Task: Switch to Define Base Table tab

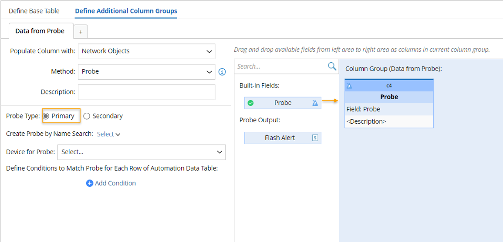Action: (34, 11)
